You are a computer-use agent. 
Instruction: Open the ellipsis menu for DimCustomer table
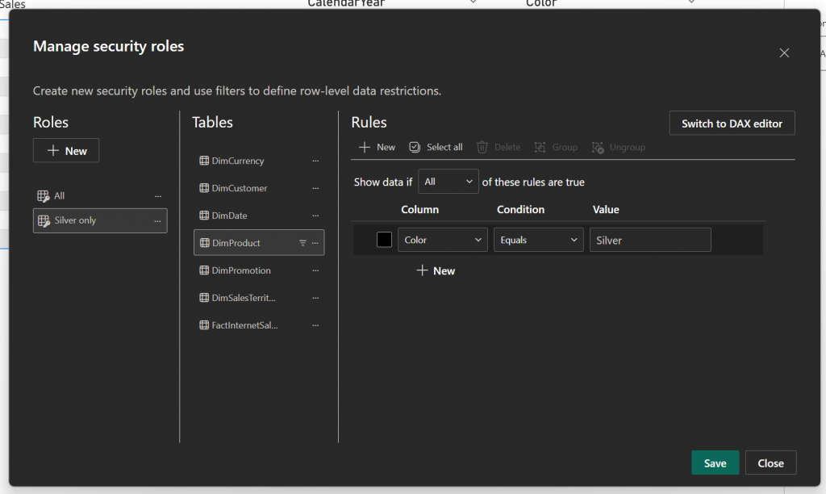[x=315, y=189]
